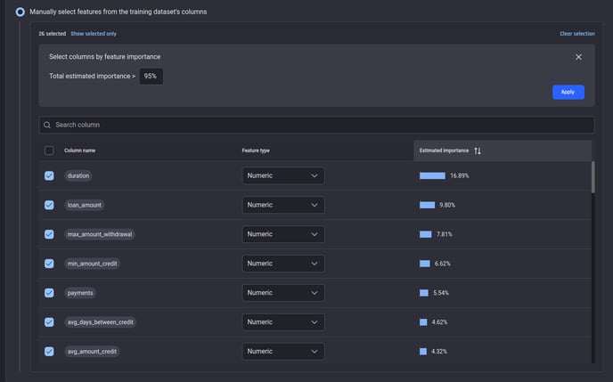Uncheck the max_amount_withdrawal checkbox

(x=49, y=234)
